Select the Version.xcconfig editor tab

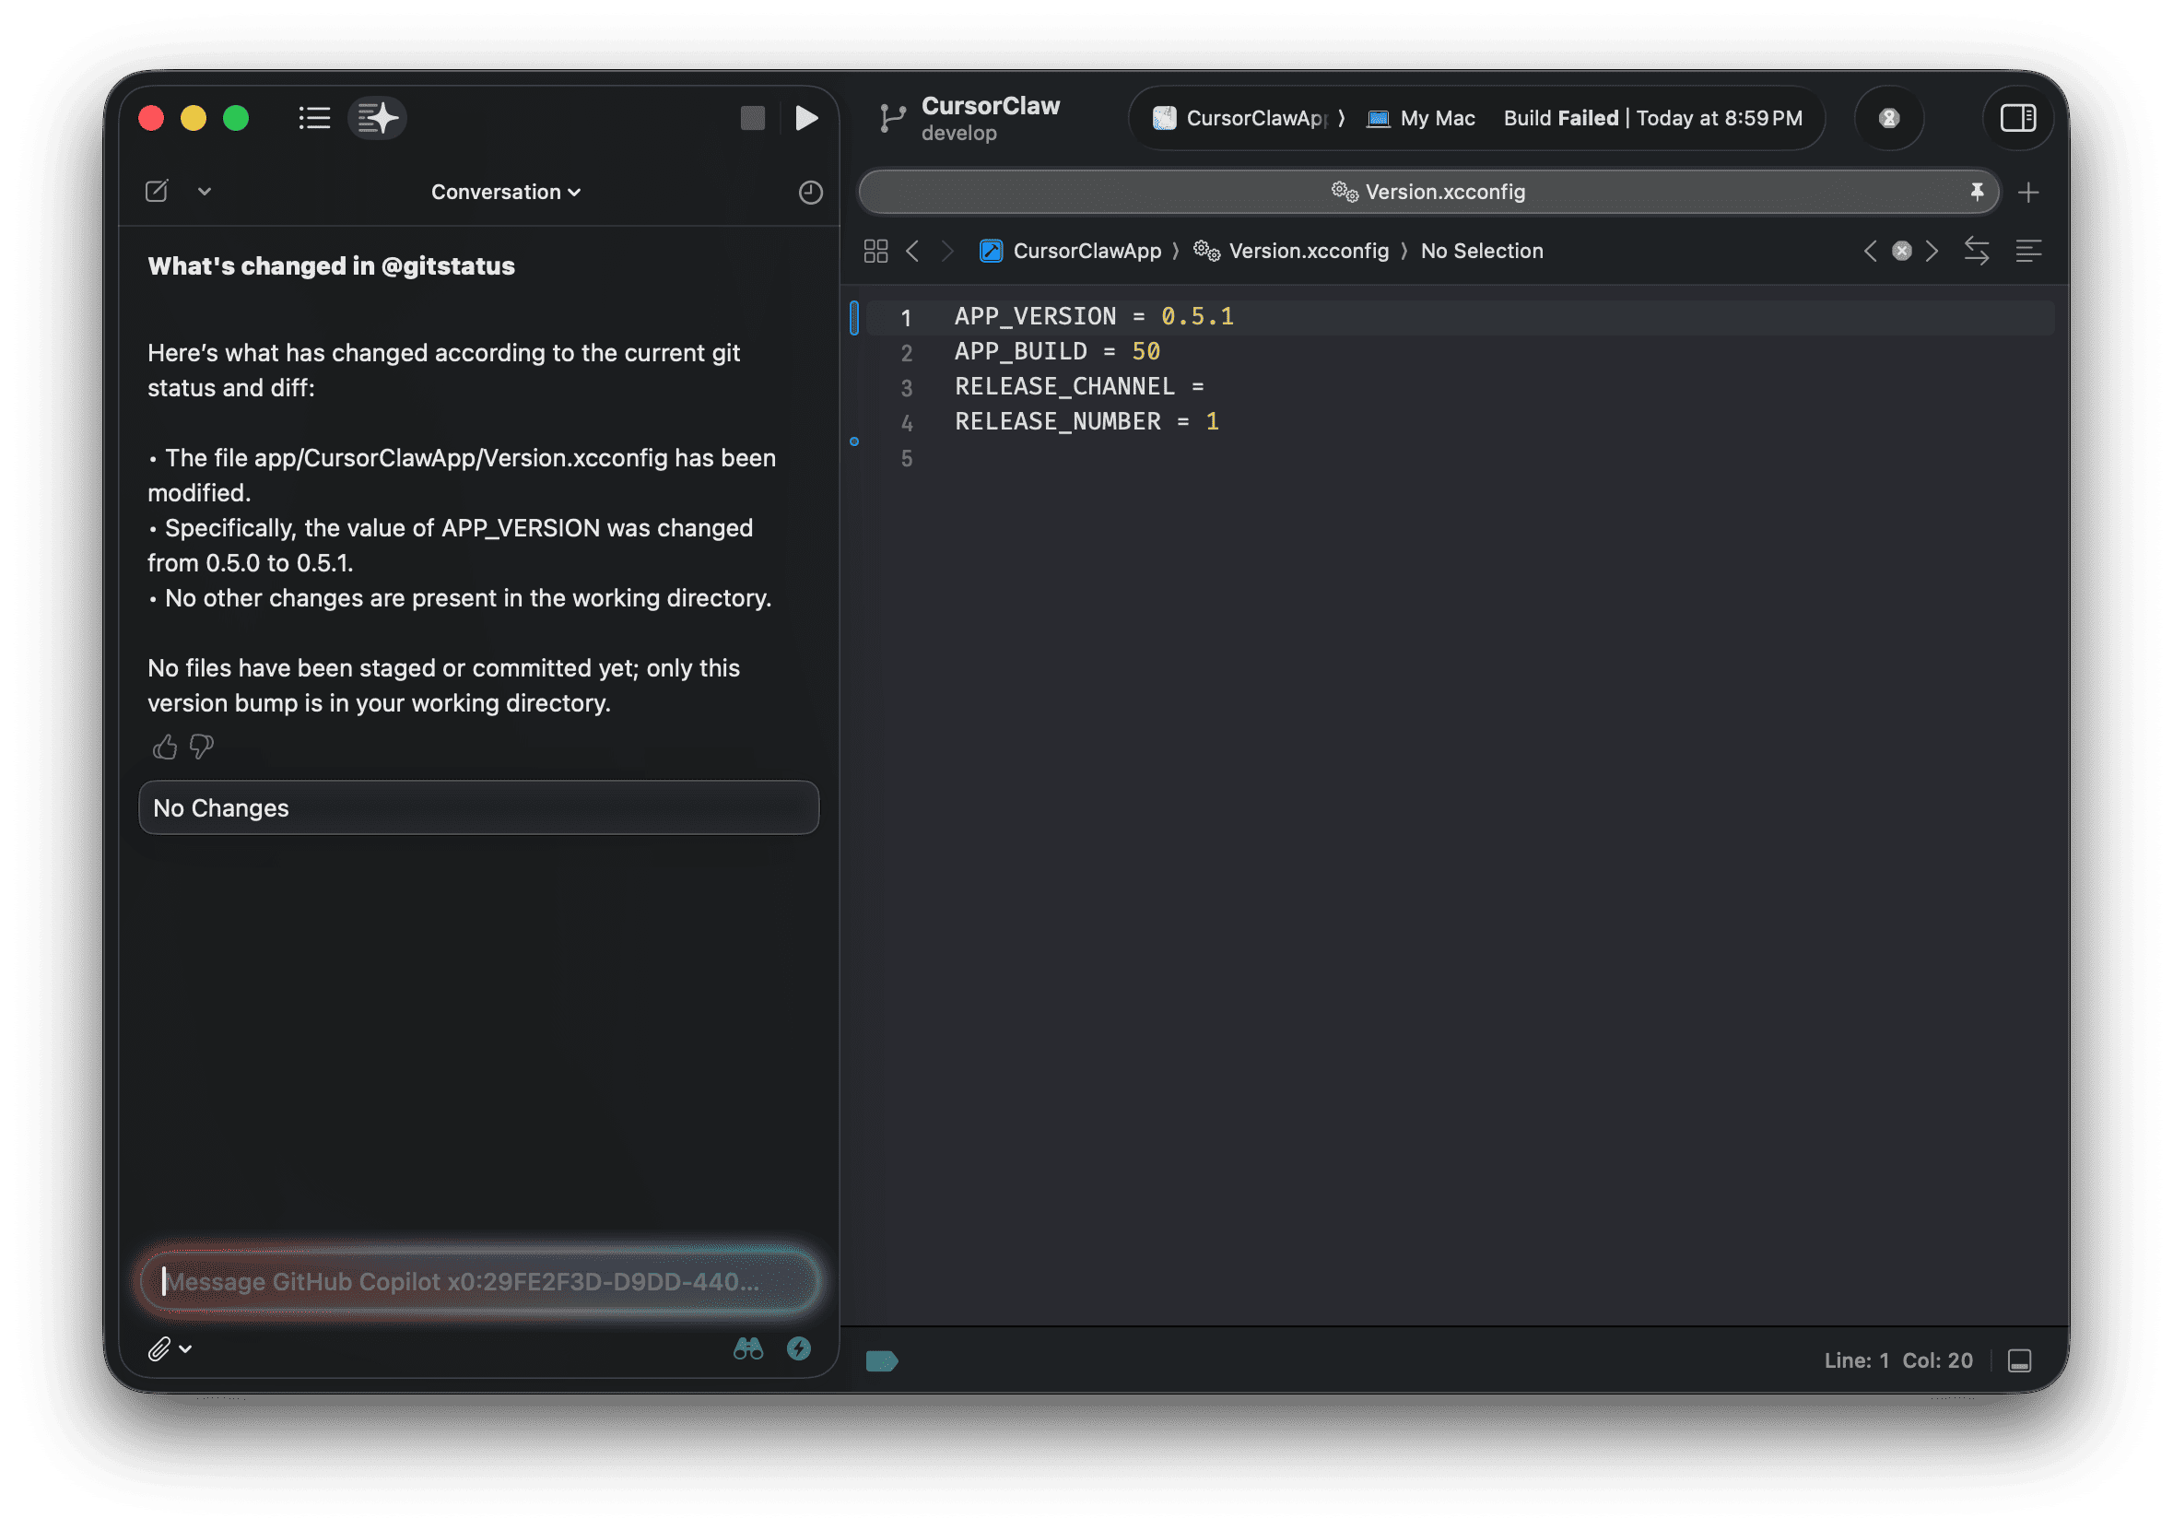pyautogui.click(x=1427, y=193)
